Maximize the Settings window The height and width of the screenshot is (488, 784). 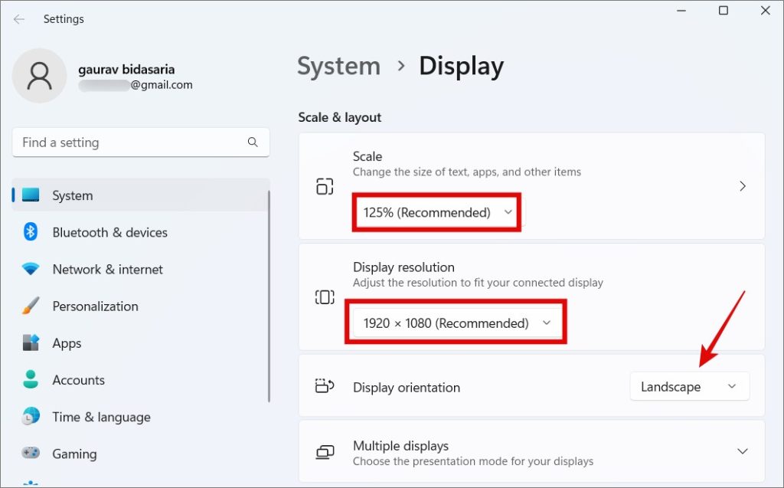pyautogui.click(x=723, y=11)
